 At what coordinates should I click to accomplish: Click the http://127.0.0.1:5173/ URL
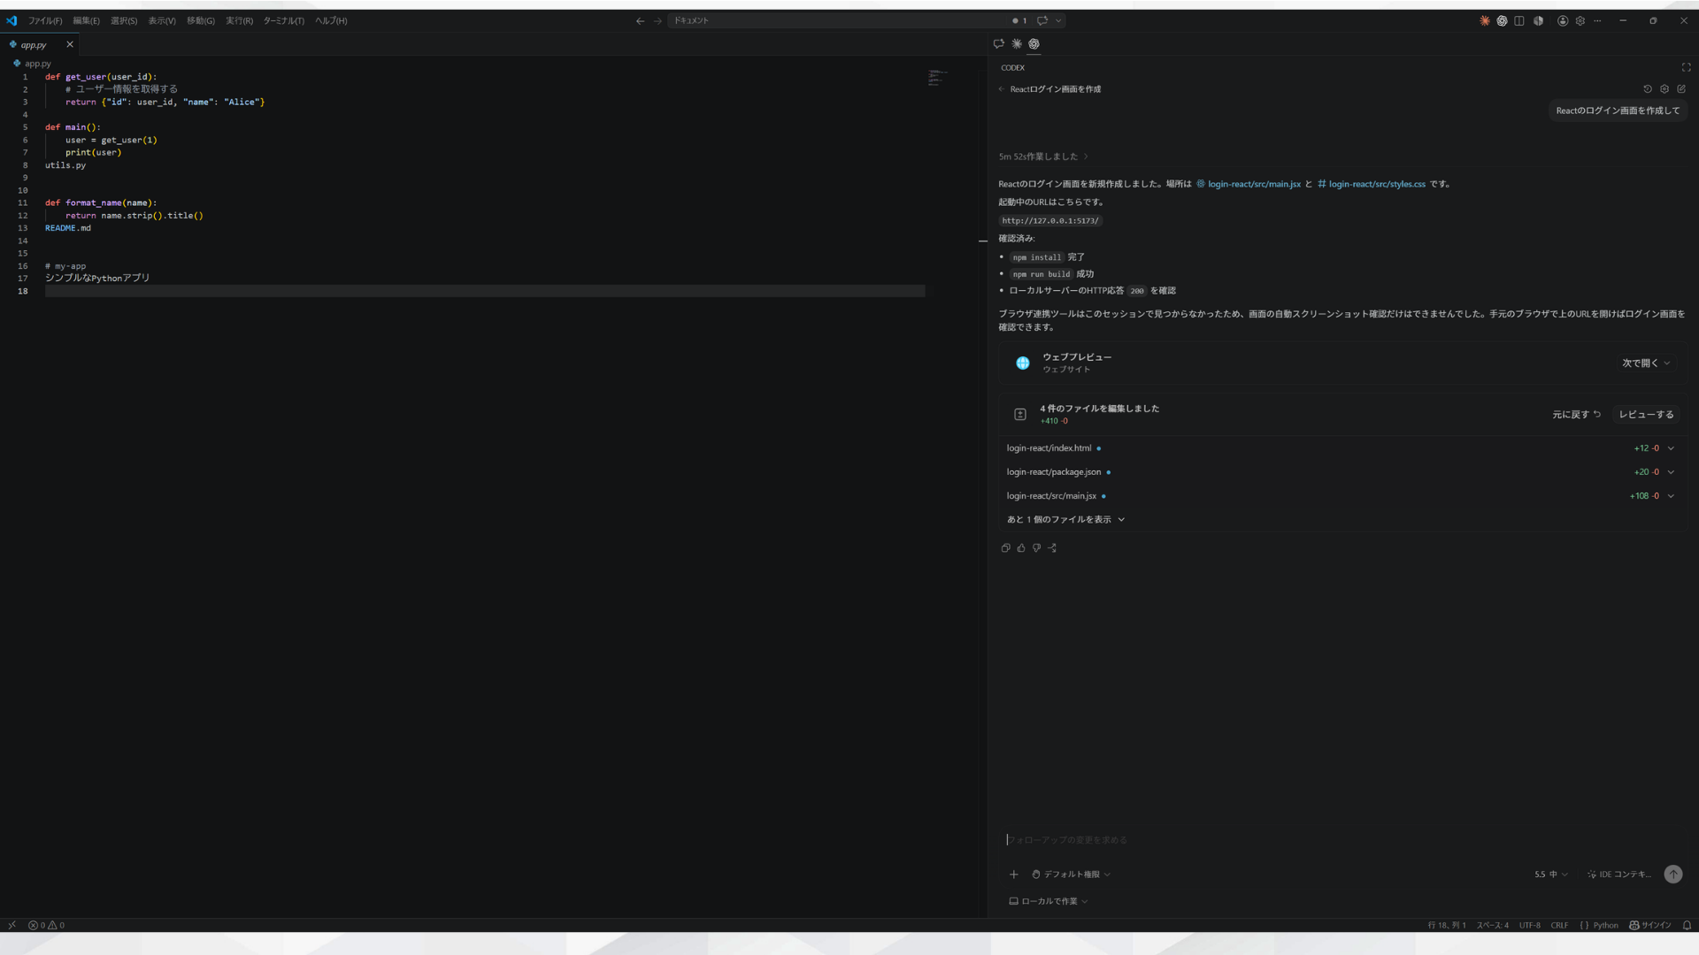coord(1050,220)
